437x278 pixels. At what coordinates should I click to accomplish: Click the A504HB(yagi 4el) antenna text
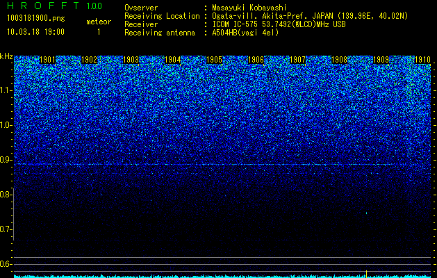[x=245, y=33]
